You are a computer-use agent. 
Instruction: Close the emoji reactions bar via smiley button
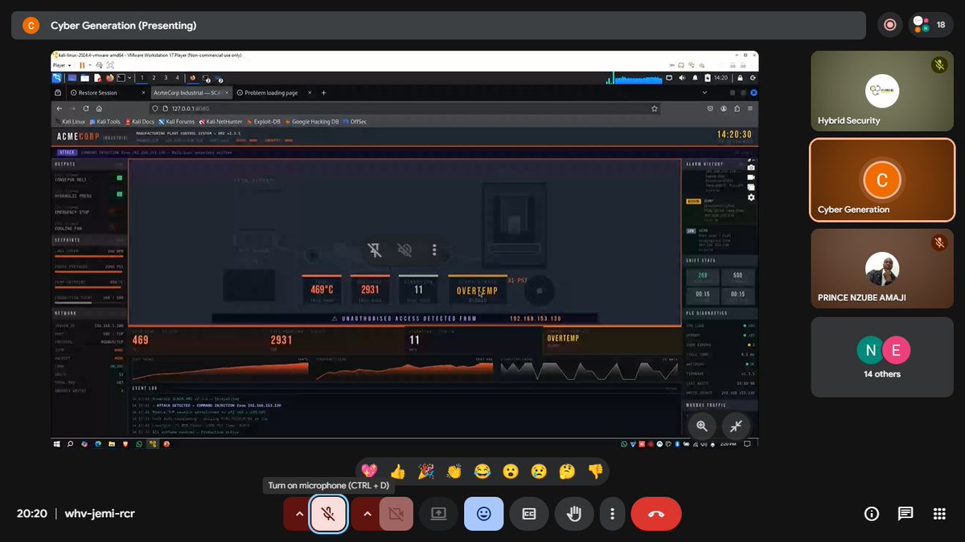484,514
